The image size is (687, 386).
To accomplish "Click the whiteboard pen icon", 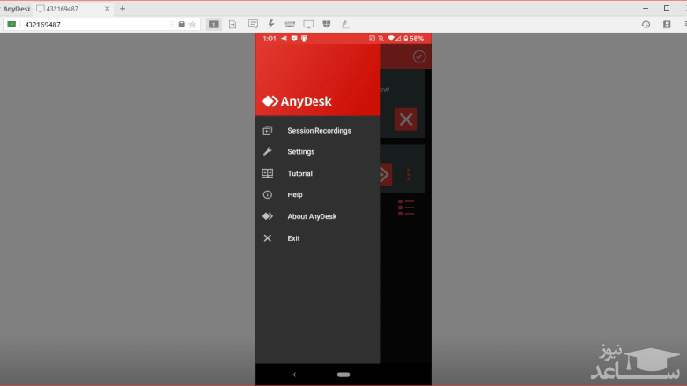I will coord(345,24).
